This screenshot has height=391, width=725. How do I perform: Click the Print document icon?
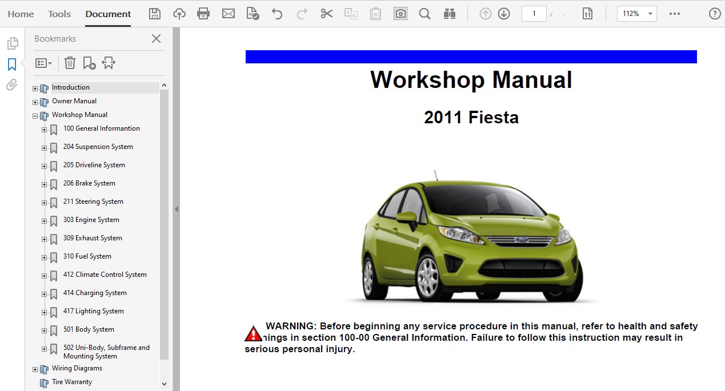pyautogui.click(x=203, y=14)
